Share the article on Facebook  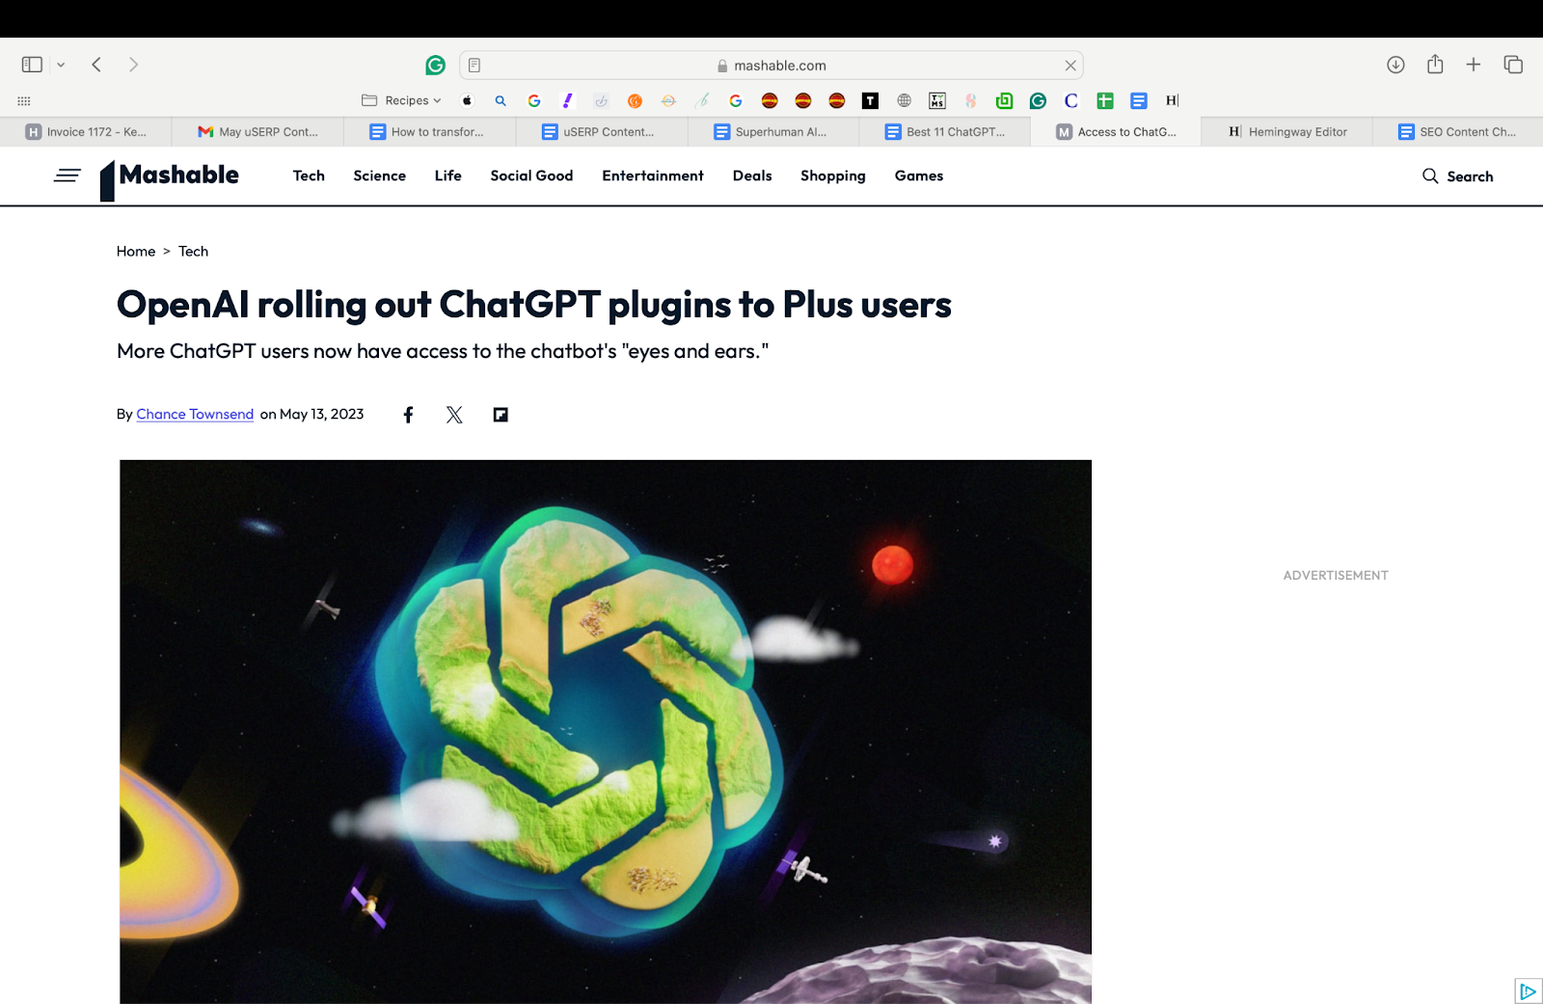(408, 415)
